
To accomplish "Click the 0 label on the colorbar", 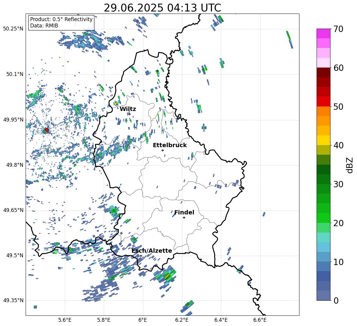I will [x=336, y=300].
